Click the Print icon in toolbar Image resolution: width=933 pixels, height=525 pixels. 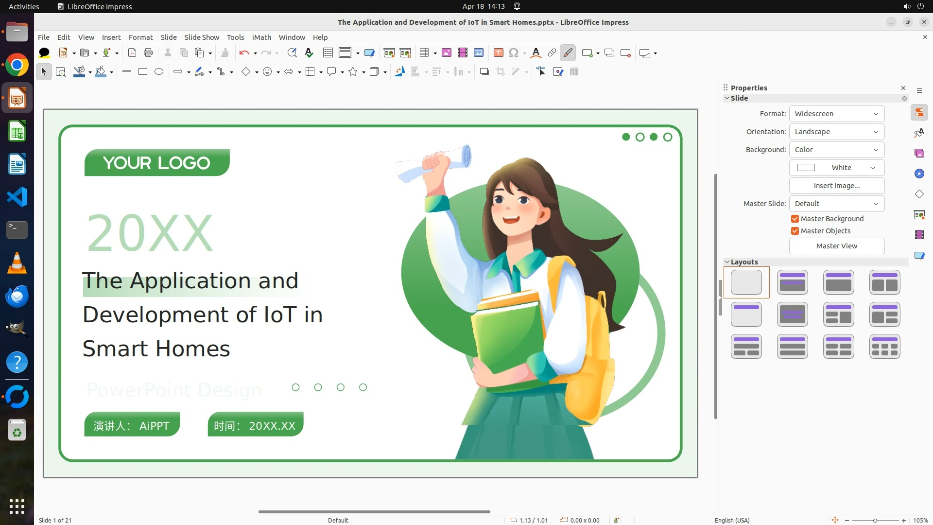point(148,53)
